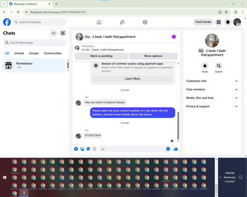Attach a file with the photo icon
Screen dimensions: 247x197
(82, 149)
